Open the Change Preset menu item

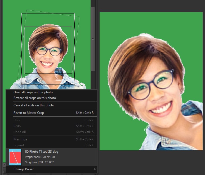coord(24,169)
